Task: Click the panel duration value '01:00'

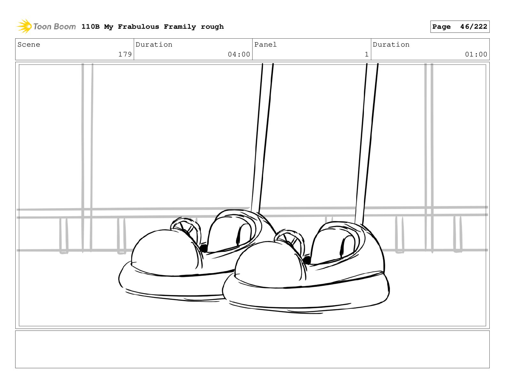Action: click(476, 54)
